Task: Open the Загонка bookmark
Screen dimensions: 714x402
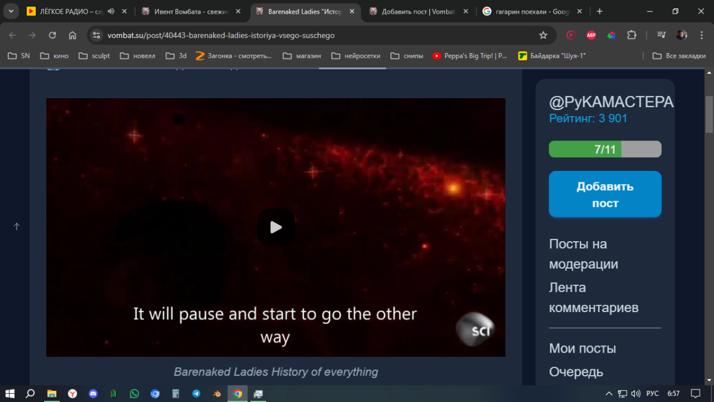Action: (233, 56)
